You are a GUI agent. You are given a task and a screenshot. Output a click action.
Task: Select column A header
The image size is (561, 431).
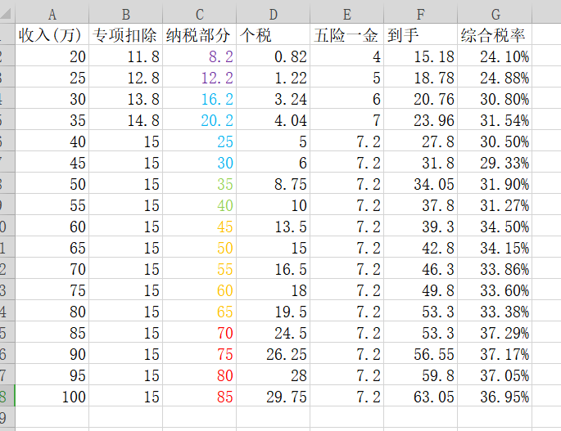(52, 15)
